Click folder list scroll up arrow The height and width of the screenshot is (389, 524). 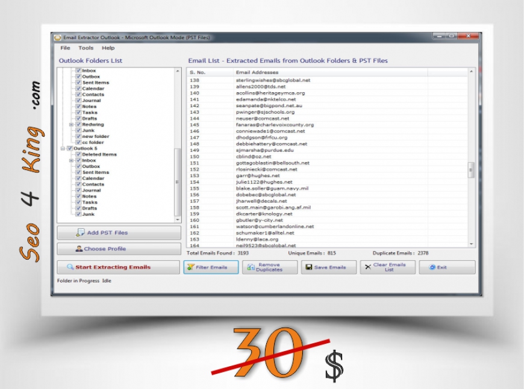pos(178,71)
